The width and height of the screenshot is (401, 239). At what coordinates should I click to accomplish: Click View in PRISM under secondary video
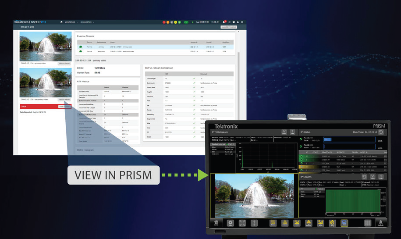(64, 100)
